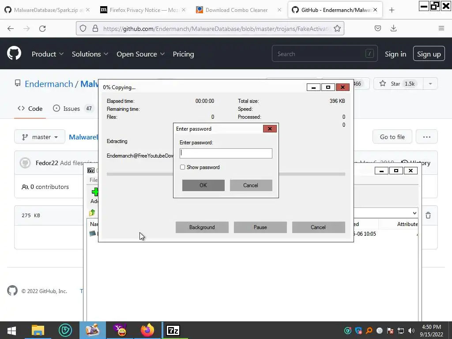452x339 pixels.
Task: Confirm the password with OK
Action: pos(203,185)
